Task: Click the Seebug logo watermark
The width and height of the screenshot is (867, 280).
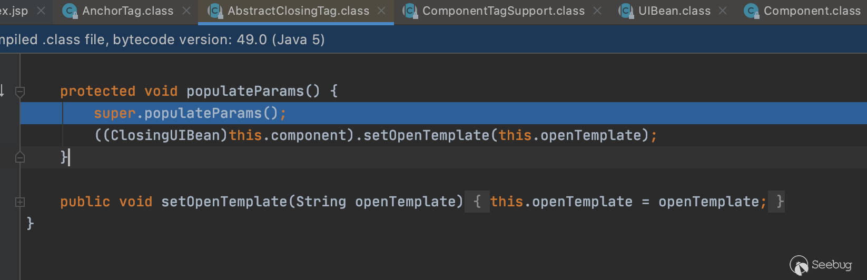Action: (820, 265)
